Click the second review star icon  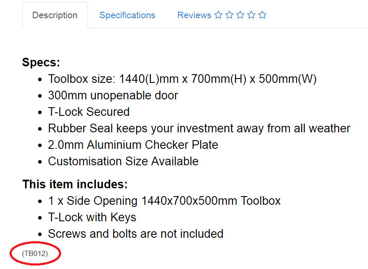229,15
